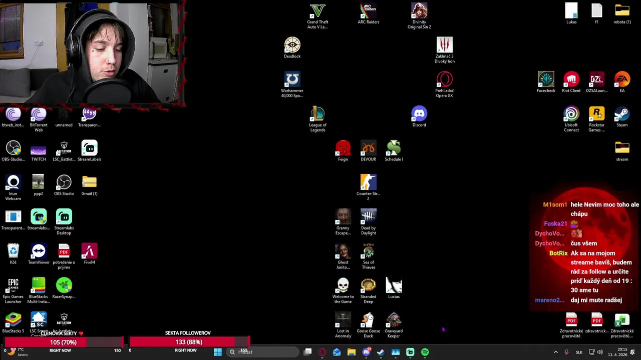Launch ARC Raiders from desktop
The height and width of the screenshot is (360, 641).
click(x=368, y=14)
